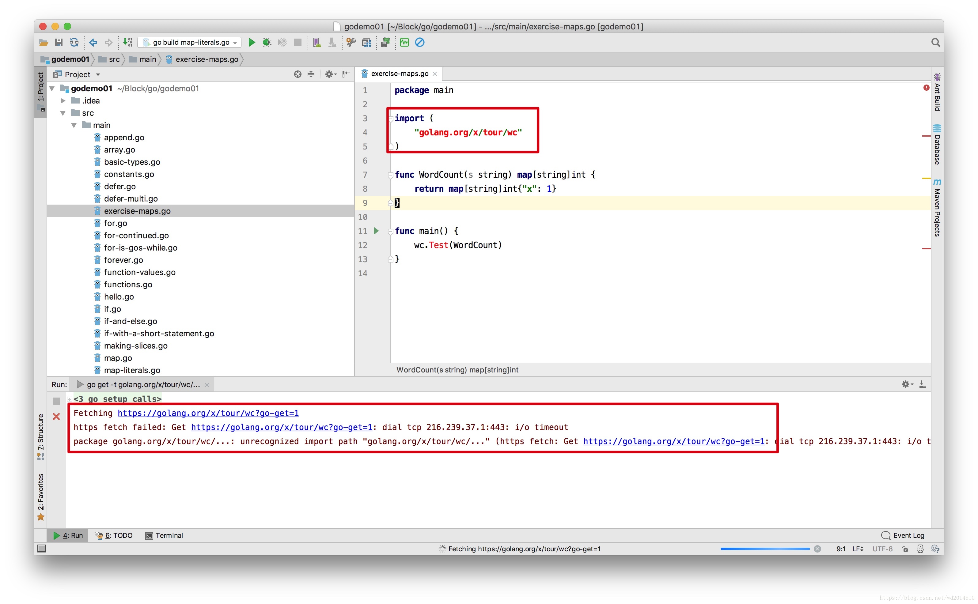Click the Forward navigation arrow

point(108,42)
